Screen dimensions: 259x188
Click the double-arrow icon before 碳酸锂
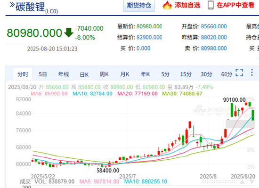click(x=12, y=5)
